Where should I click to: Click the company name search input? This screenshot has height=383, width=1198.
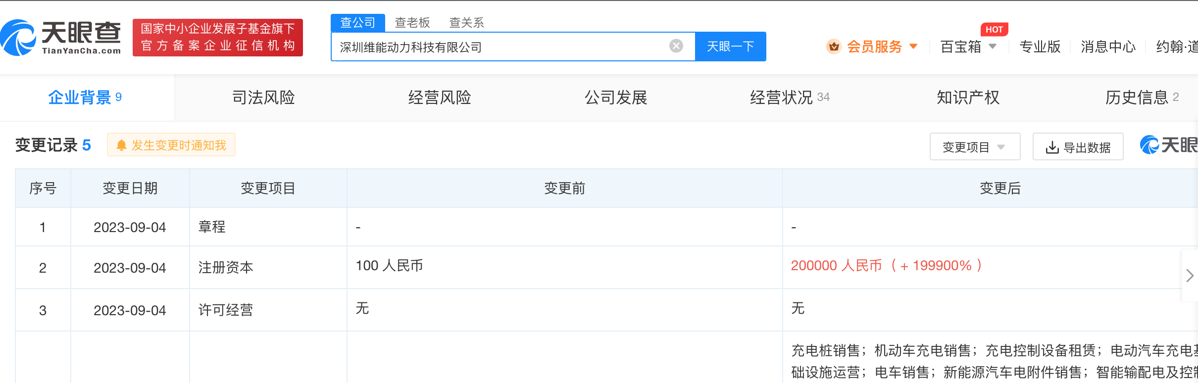coord(500,47)
